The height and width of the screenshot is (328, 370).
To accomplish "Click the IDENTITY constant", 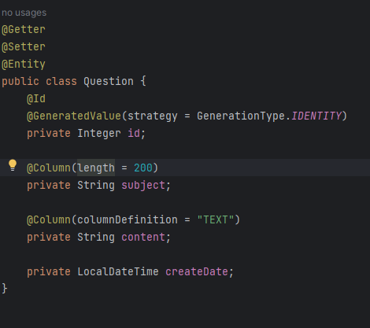I will tap(316, 116).
